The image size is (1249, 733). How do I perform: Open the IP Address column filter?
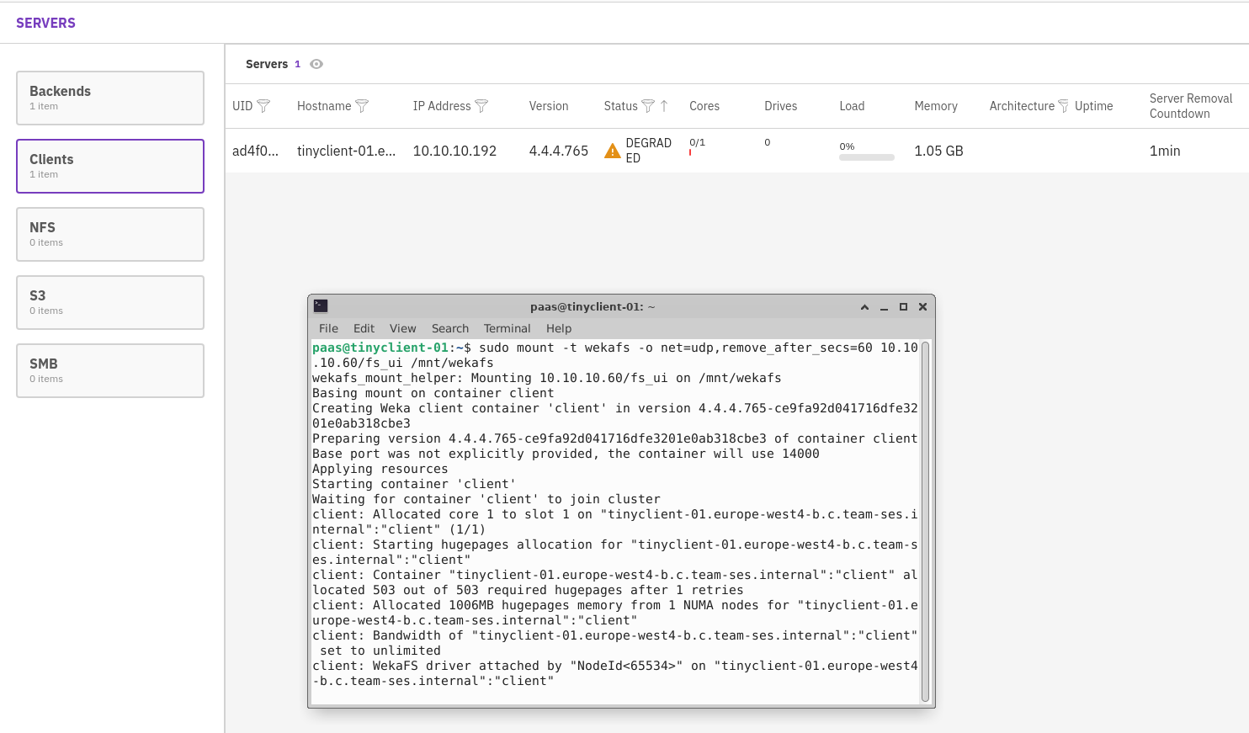(x=481, y=106)
